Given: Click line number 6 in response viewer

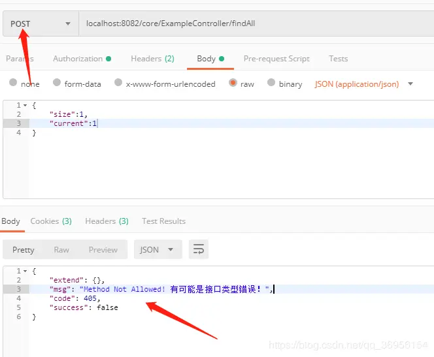Looking at the screenshot, I should coord(18,317).
